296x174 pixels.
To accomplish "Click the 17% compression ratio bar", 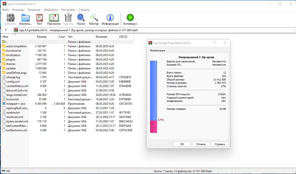I will [x=154, y=97].
